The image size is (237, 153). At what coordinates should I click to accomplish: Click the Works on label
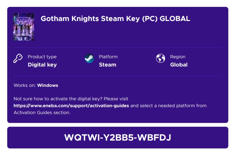pyautogui.click(x=25, y=85)
